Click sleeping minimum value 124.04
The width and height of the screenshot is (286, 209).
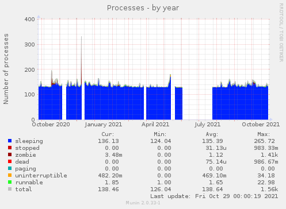(x=161, y=141)
